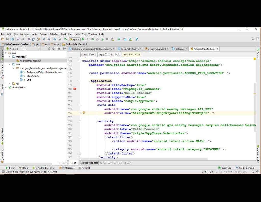Switch to Merged Manifest view
Image resolution: width=261 pixels, height=202 pixels.
(x=89, y=163)
